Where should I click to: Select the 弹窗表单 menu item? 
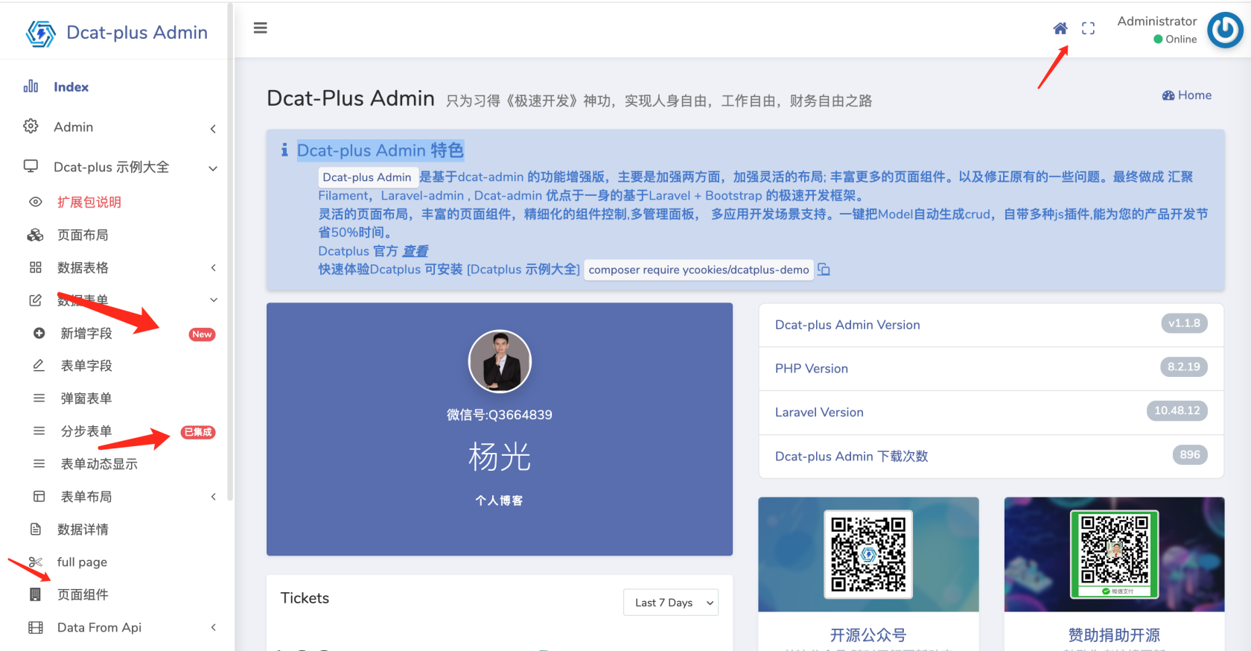86,398
